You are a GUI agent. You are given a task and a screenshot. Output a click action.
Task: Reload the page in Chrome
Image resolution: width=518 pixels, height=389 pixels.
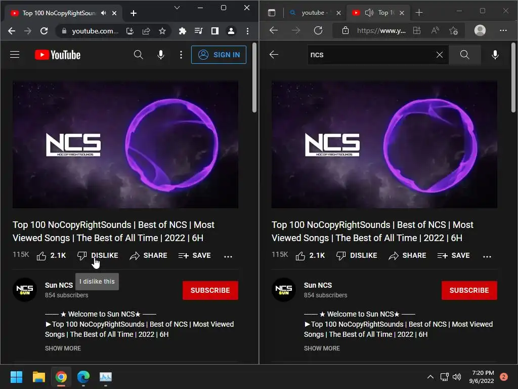[x=44, y=31]
